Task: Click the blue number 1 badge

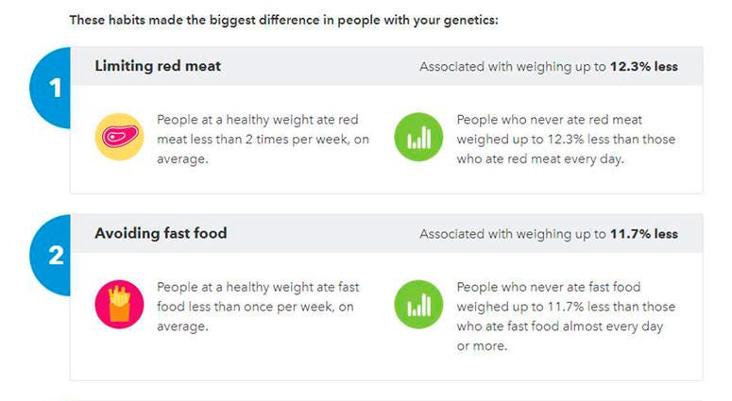Action: (x=50, y=88)
